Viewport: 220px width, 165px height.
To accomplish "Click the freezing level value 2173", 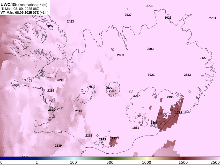I will pos(89,136).
